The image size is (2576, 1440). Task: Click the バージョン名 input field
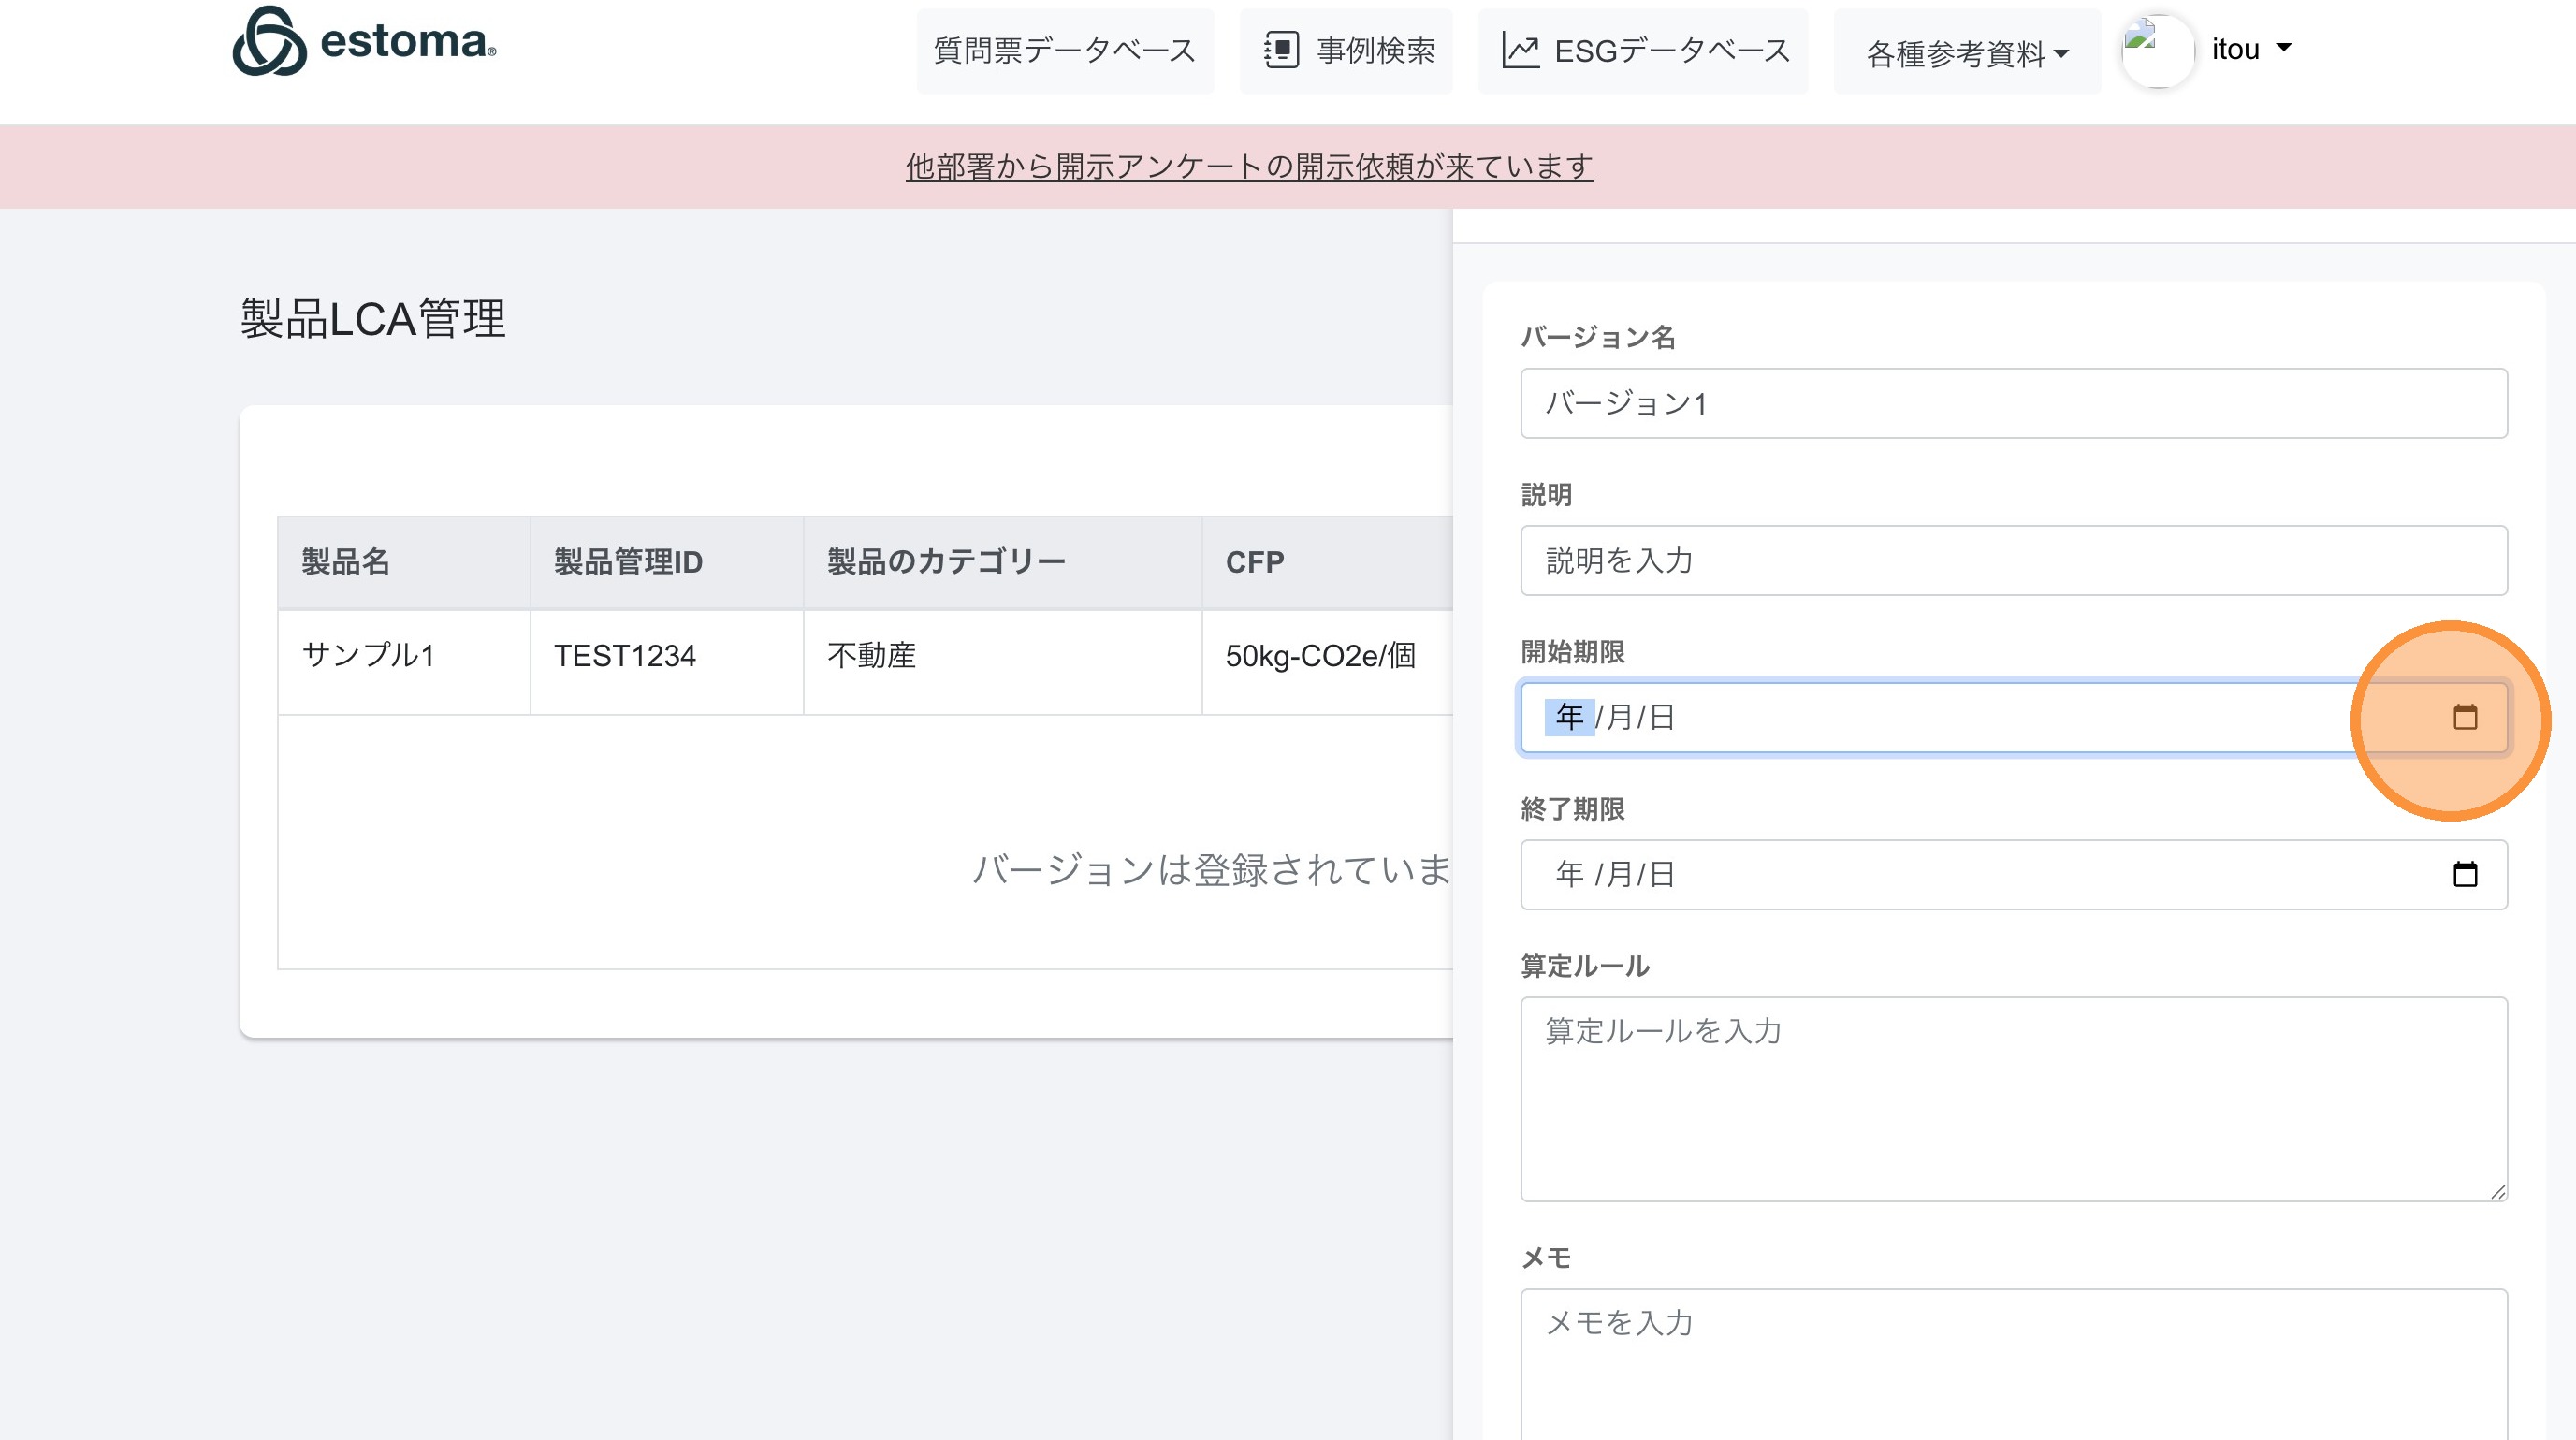click(2012, 403)
